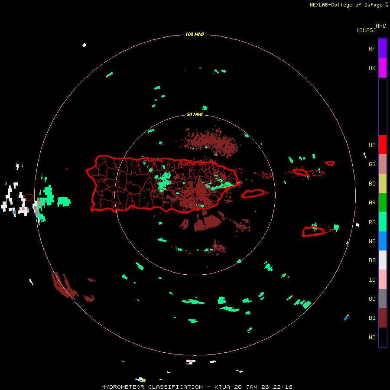
Task: Click the white DS color swatch
Action: [x=383, y=260]
